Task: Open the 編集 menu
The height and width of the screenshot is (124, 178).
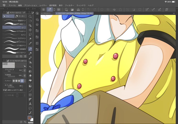Action: [20, 5]
